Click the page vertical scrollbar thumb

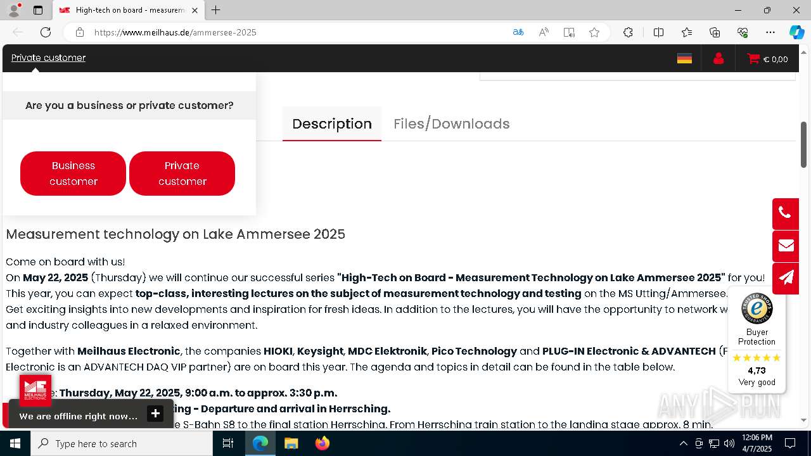point(803,144)
